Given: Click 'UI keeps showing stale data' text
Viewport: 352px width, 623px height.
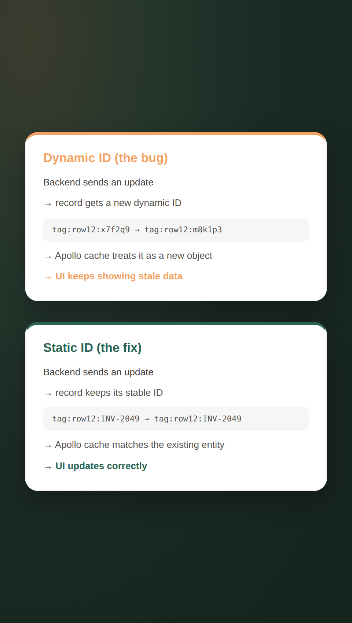Looking at the screenshot, I should (x=119, y=276).
